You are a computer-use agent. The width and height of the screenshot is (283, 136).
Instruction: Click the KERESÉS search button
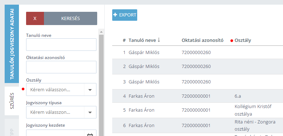pyautogui.click(x=70, y=19)
